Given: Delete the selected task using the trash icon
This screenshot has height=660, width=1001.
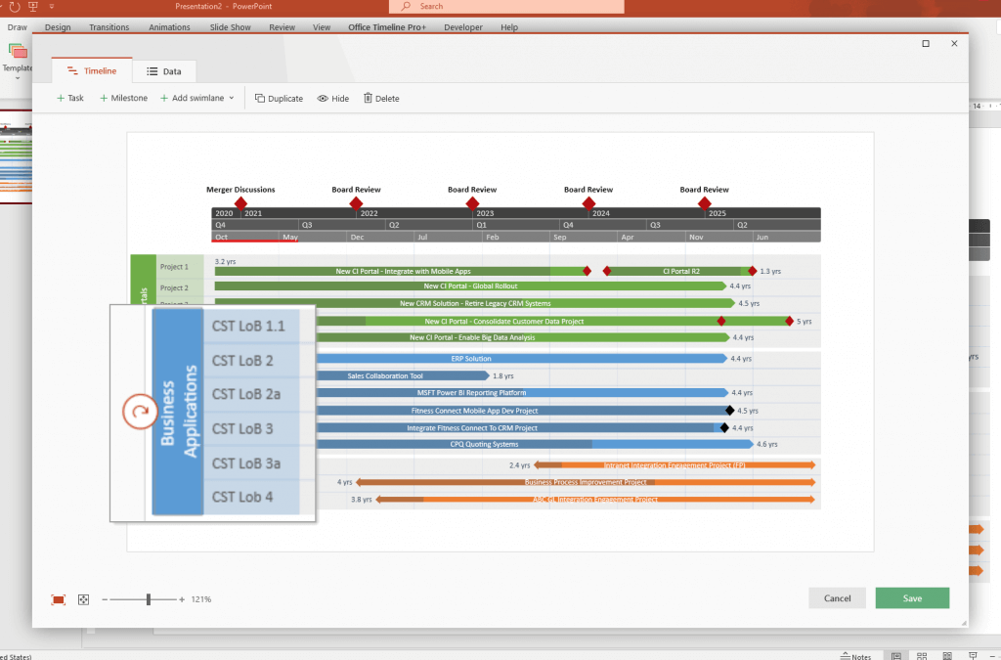Looking at the screenshot, I should pos(381,98).
